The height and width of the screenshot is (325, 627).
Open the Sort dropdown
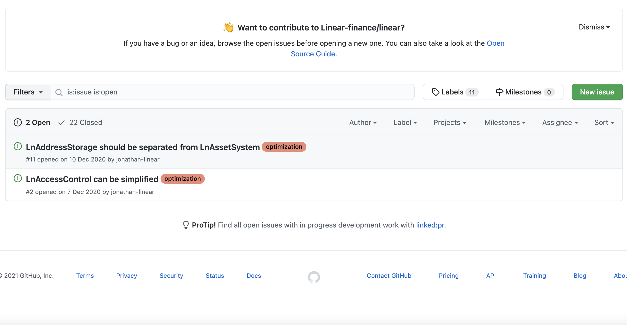point(604,122)
